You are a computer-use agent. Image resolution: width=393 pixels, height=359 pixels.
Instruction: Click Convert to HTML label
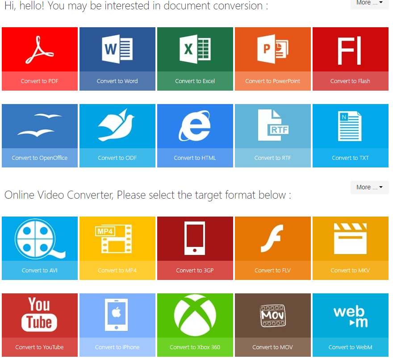(x=195, y=158)
